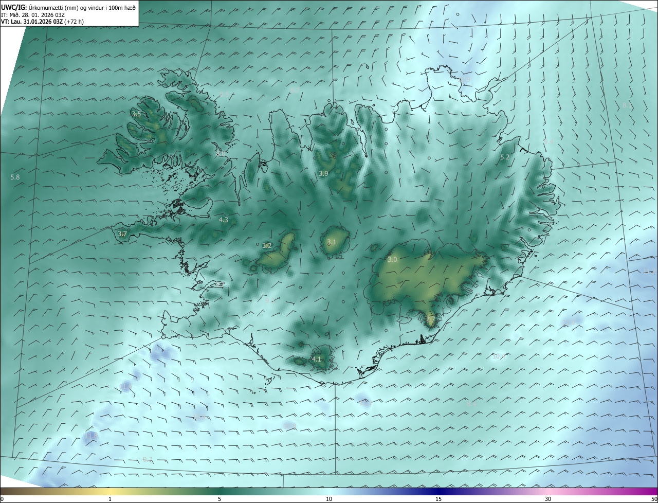Screen dimensions: 658x503
Task: Click the 5.8 value over the western sea
Action: pos(15,177)
